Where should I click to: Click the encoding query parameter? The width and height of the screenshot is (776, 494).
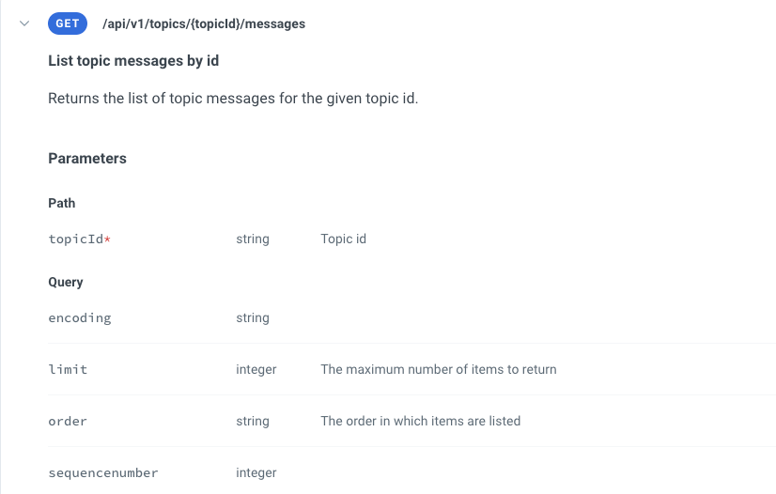[x=80, y=318]
